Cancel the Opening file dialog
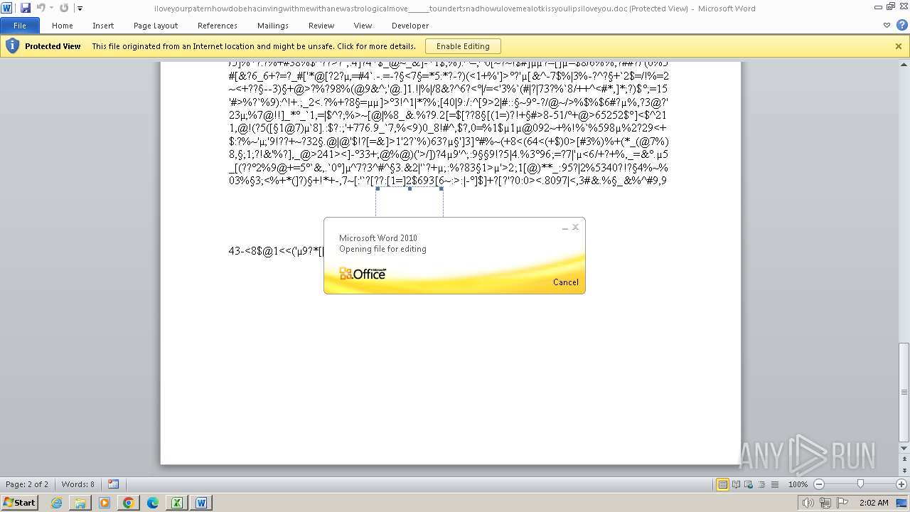Viewport: 910px width, 512px height. [566, 282]
